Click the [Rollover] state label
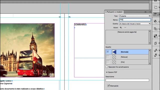The height and width of the screenshot is (90, 160). [x=124, y=57]
